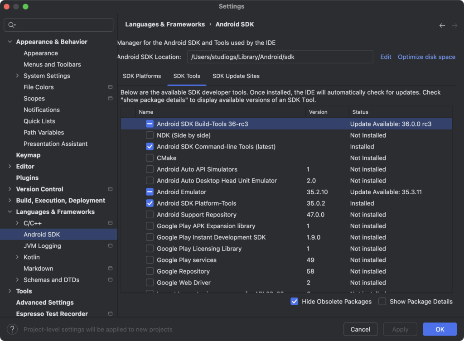
Task: Enable Show Package Details
Action: (382, 302)
